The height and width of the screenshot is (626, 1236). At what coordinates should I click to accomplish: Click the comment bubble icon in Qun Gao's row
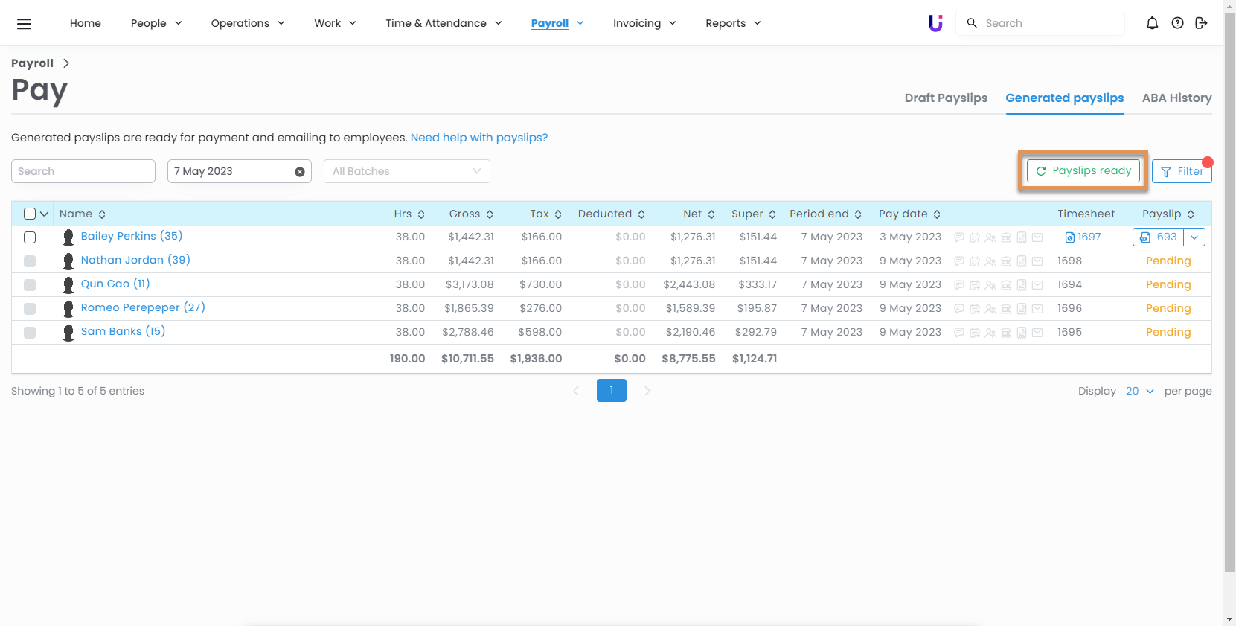(x=959, y=285)
